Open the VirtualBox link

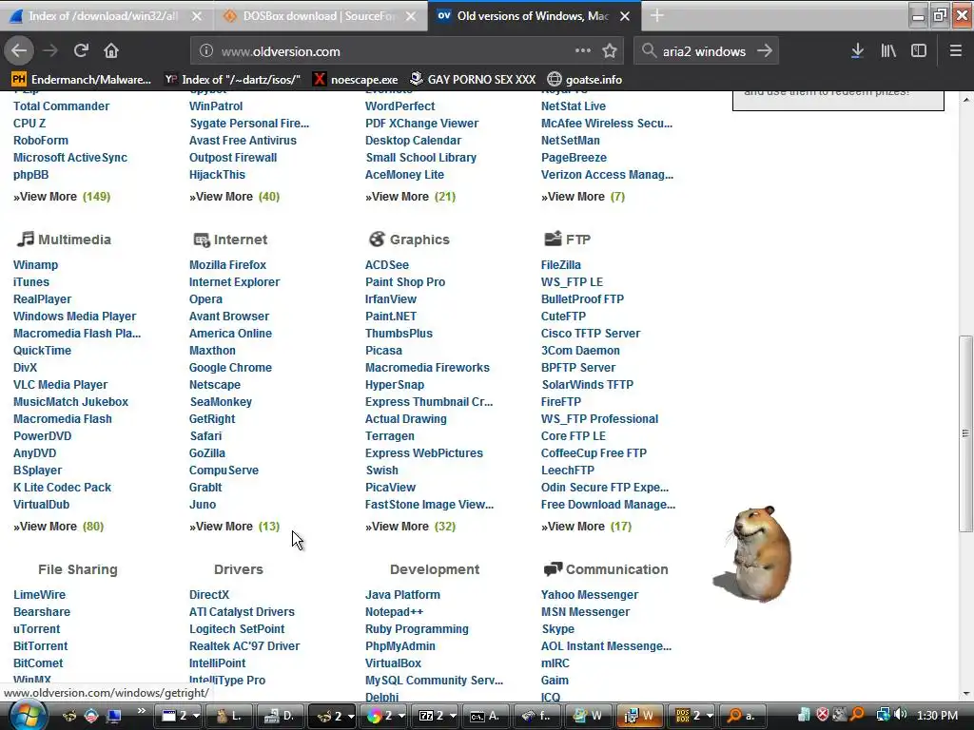point(393,663)
